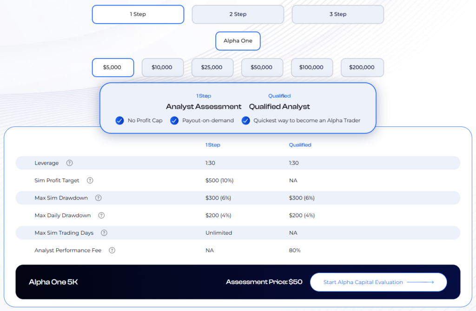Click Analyst Performance Fee help icon
The height and width of the screenshot is (311, 476).
click(112, 250)
